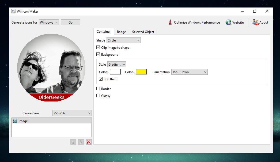Click the globe Website icon
The image size is (280, 162).
tap(228, 22)
